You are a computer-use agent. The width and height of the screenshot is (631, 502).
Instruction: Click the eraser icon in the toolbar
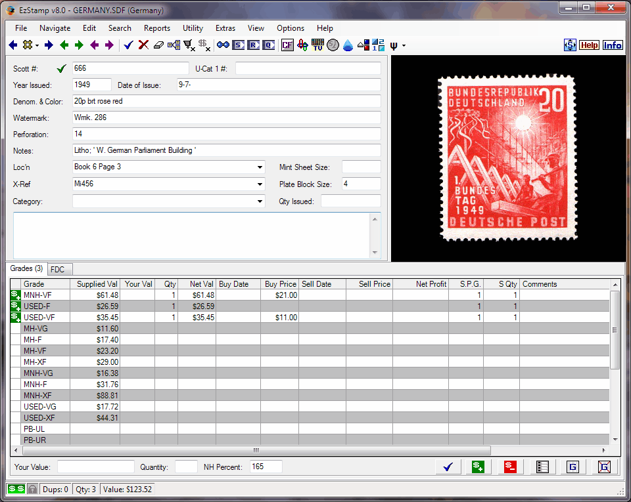pos(158,45)
